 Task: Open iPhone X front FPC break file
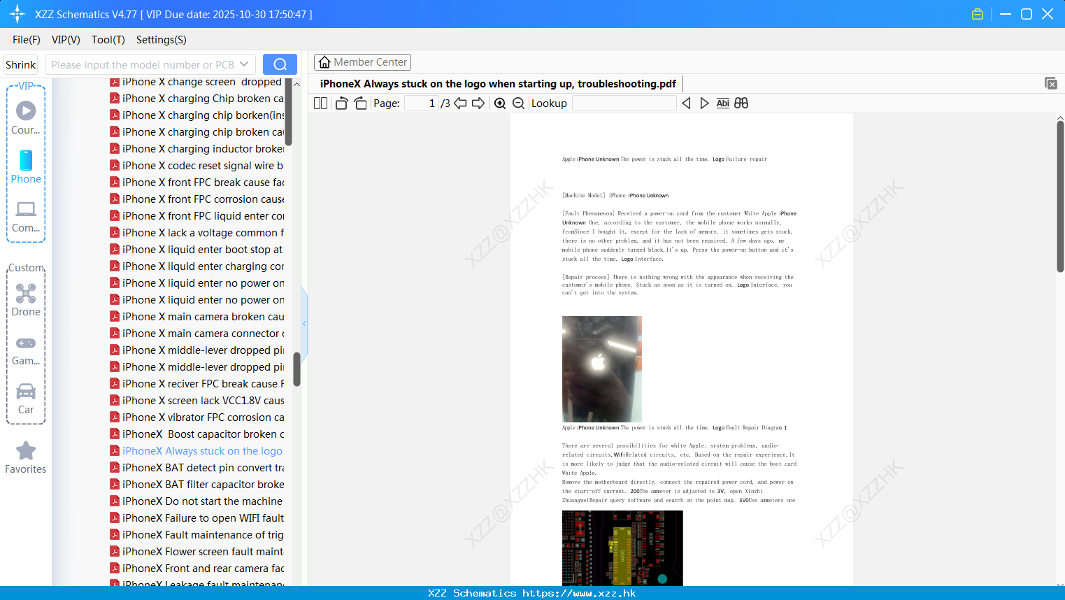click(x=197, y=183)
